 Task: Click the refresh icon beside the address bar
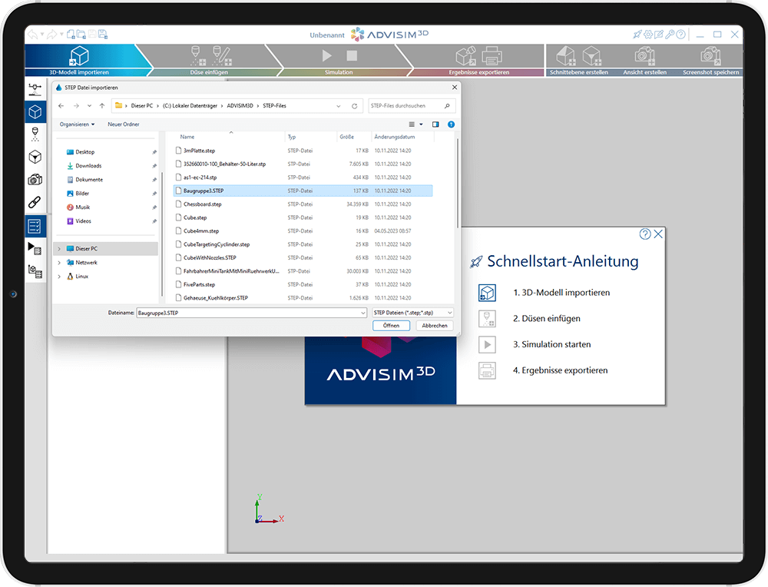(x=354, y=106)
